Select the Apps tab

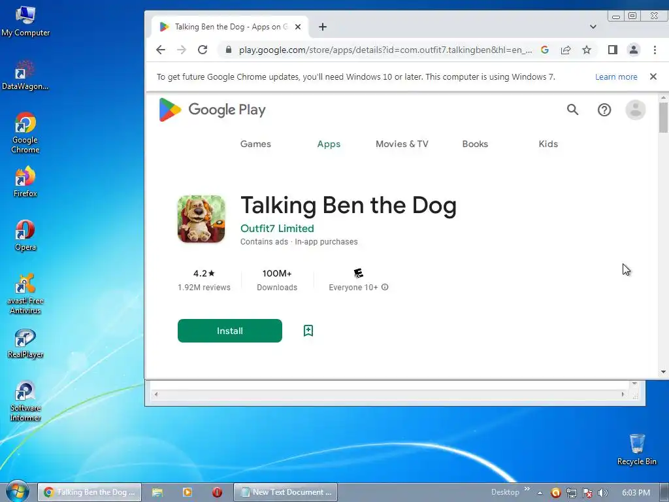click(x=329, y=144)
